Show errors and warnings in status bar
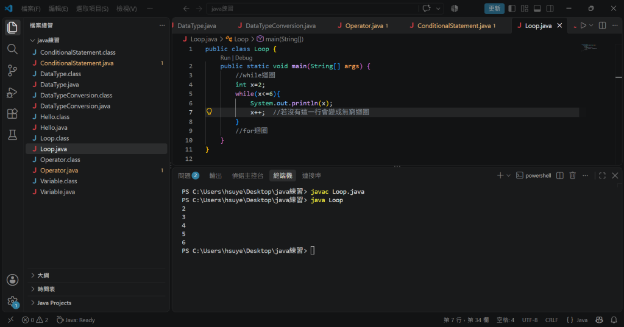 (x=35, y=320)
